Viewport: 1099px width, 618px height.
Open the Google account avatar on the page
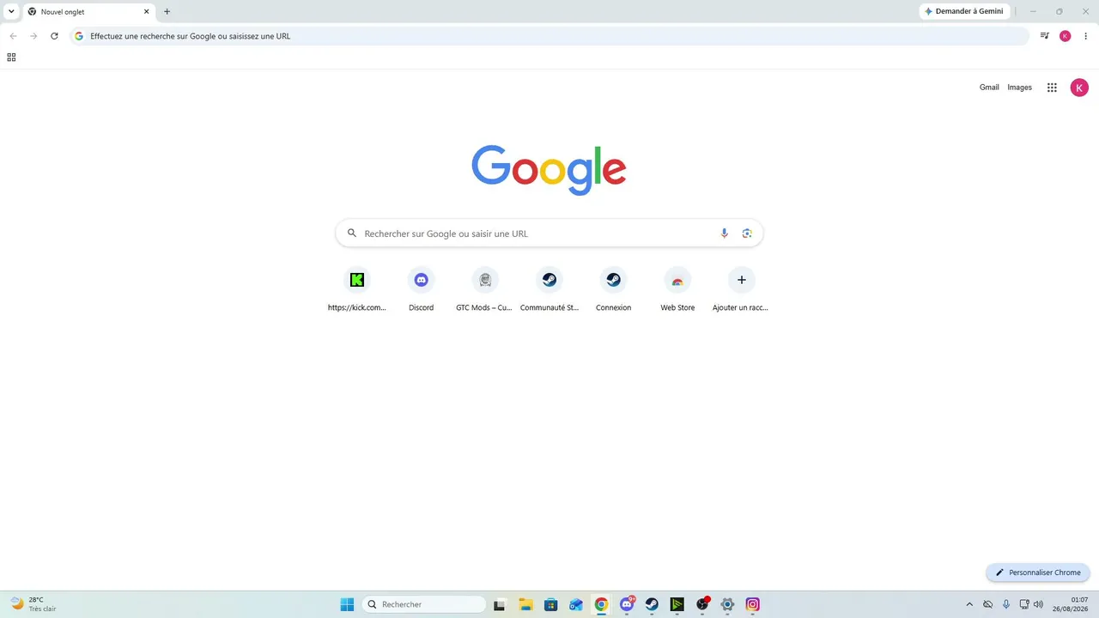[1079, 88]
